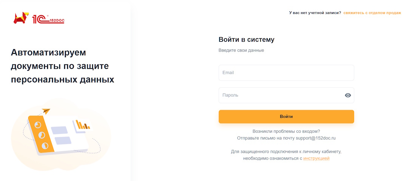408x181 pixels.
Task: Click the У вас нет учетной записи text
Action: (315, 13)
